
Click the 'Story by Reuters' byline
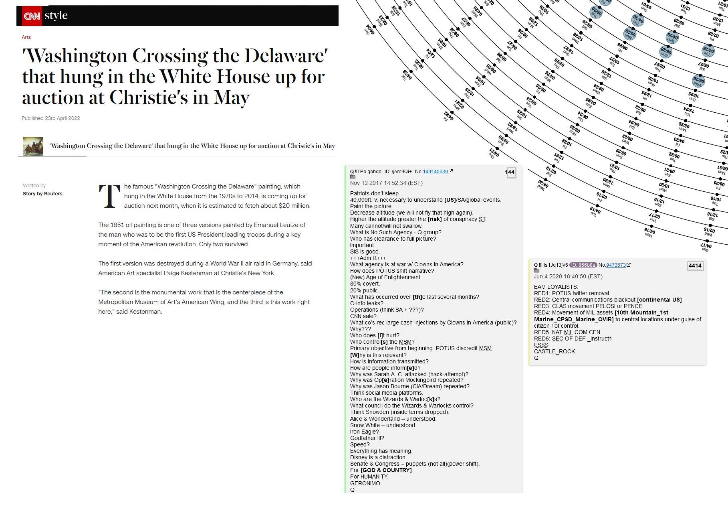coord(42,194)
